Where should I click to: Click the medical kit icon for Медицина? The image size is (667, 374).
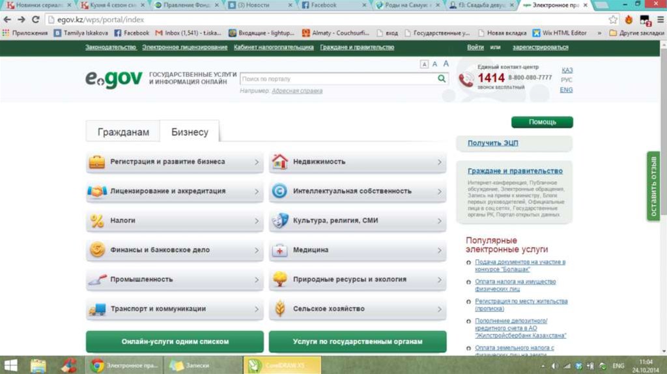click(x=279, y=250)
